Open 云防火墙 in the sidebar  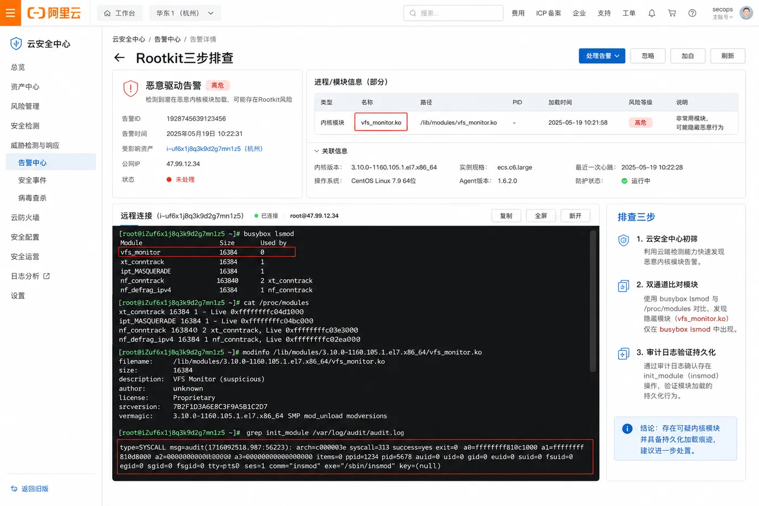pos(25,217)
